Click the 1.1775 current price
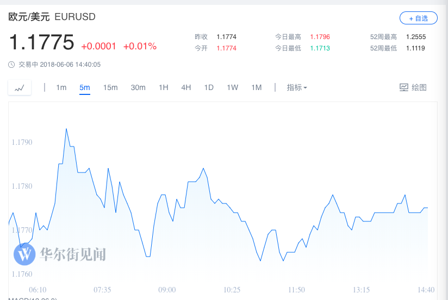The width and height of the screenshot is (448, 300). coord(41,42)
